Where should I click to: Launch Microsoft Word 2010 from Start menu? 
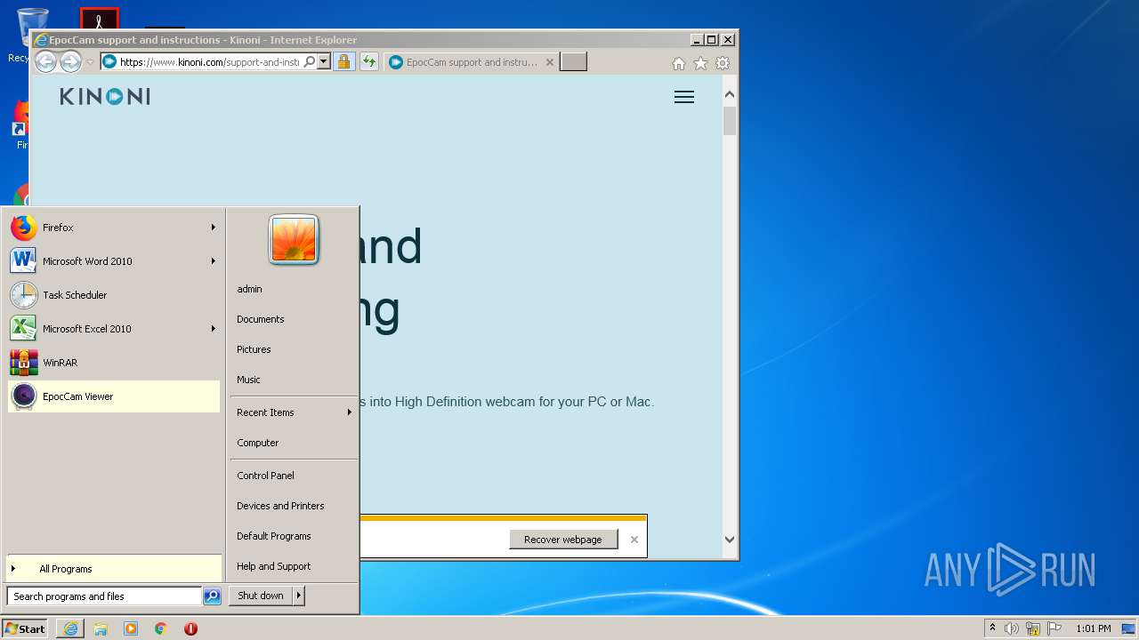pyautogui.click(x=114, y=261)
